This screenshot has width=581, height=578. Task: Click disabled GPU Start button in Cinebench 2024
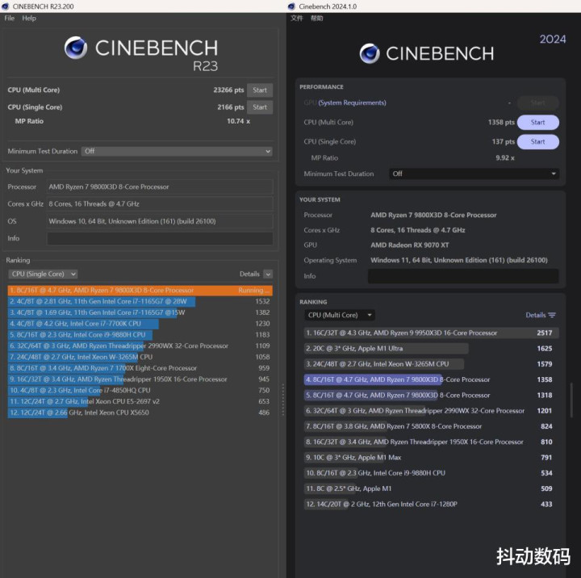537,103
